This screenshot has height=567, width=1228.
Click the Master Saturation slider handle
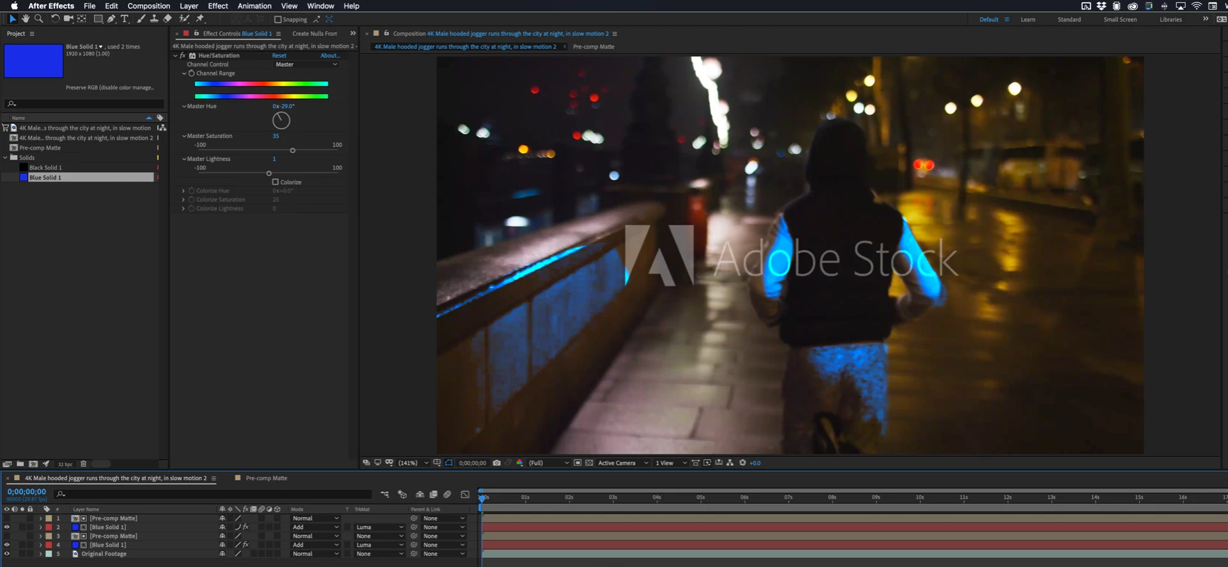[x=293, y=151]
